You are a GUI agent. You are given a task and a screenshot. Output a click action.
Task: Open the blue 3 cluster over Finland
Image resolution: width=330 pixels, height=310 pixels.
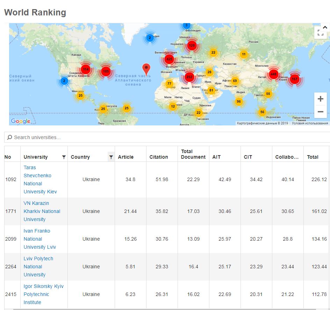(186, 25)
